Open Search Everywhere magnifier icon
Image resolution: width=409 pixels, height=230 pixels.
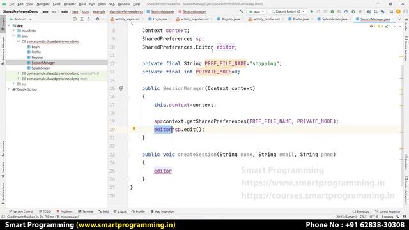tap(391, 11)
